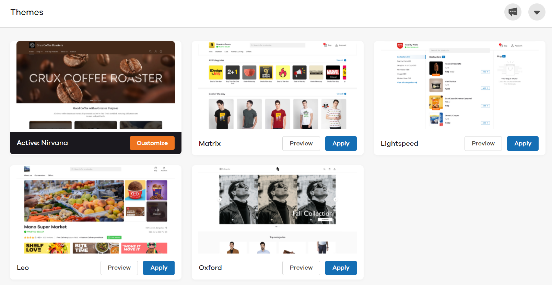The width and height of the screenshot is (552, 285).
Task: Open the chat feedback icon
Action: [513, 12]
